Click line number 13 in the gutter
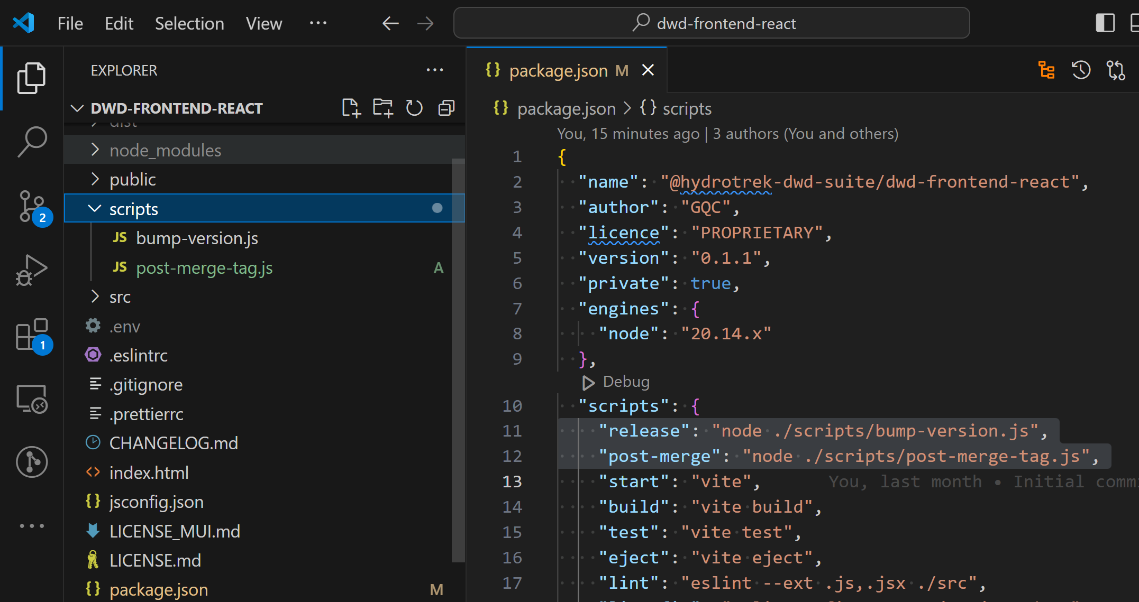This screenshot has height=602, width=1139. (x=512, y=481)
